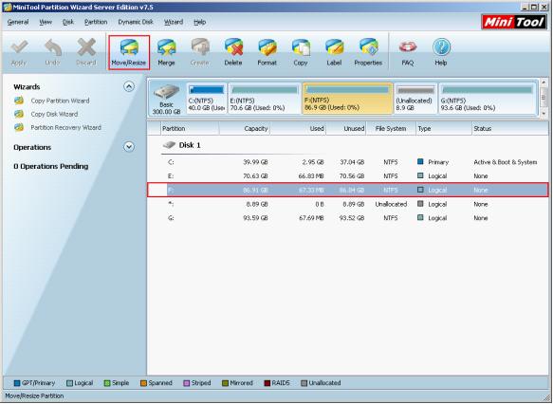Select the G: partition row
Screen dimensions: 553x404
pyautogui.click(x=348, y=218)
